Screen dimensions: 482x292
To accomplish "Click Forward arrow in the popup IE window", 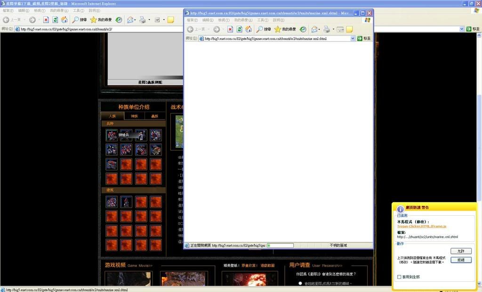I will [x=217, y=29].
